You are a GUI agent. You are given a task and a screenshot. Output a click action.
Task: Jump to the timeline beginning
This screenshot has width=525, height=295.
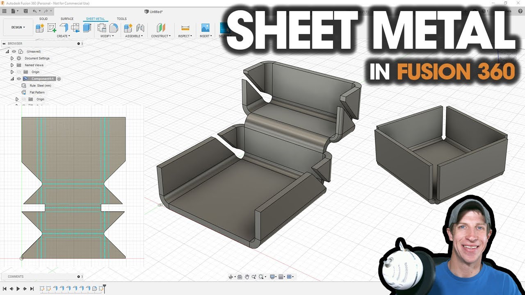point(5,289)
